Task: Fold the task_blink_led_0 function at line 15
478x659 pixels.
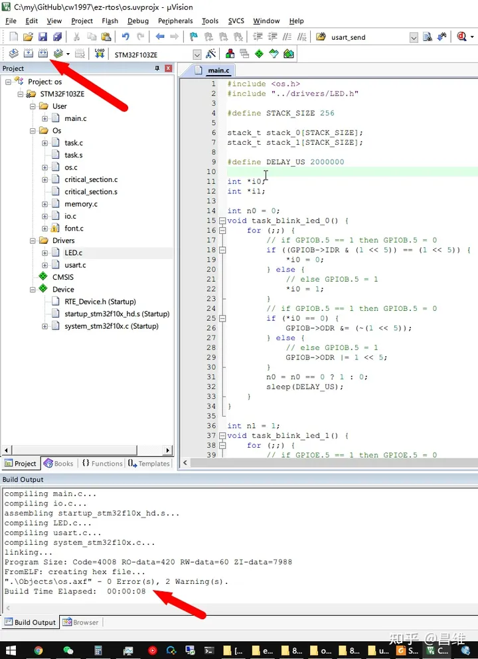Action: pyautogui.click(x=222, y=221)
